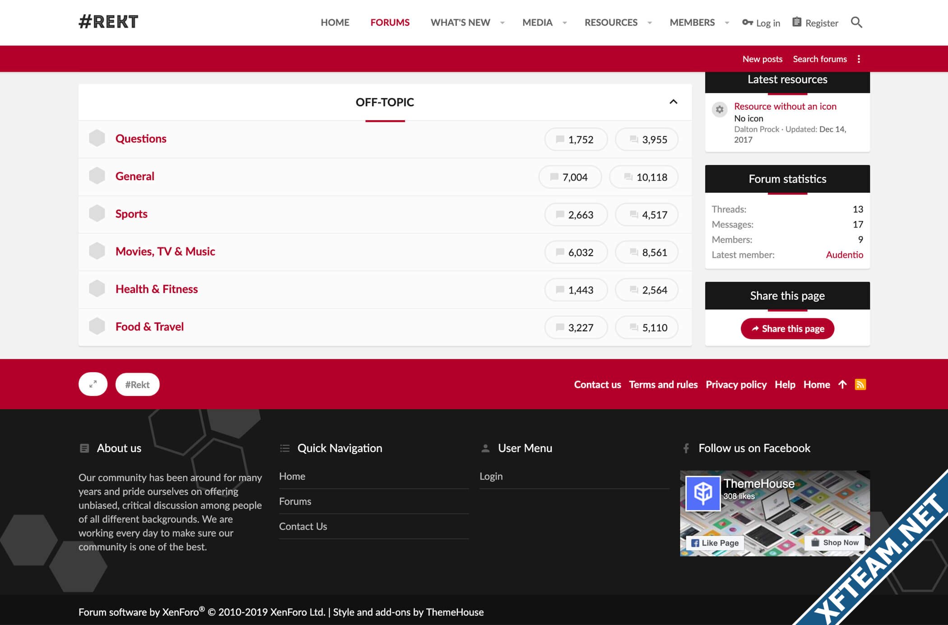Click the Food & Travel hexagon icon
The width and height of the screenshot is (948, 625).
point(97,326)
